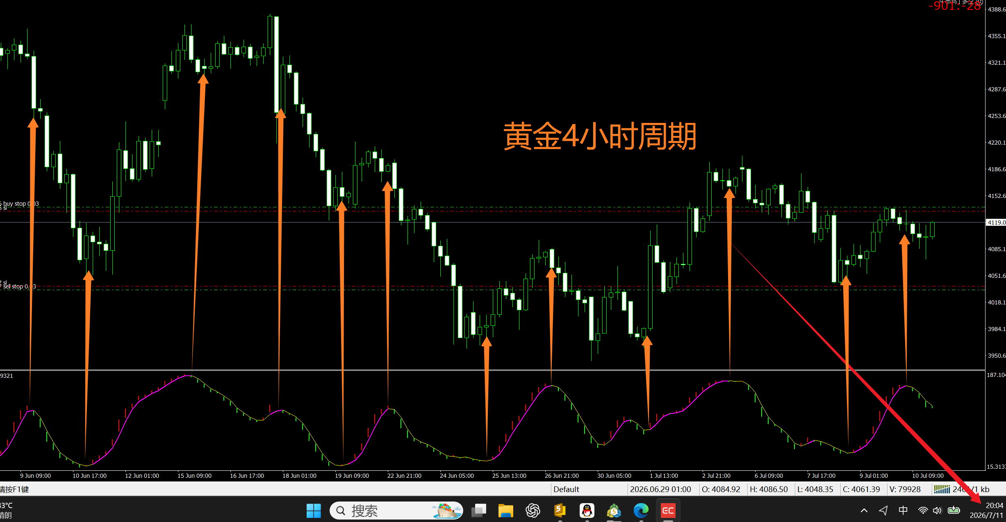This screenshot has width=1006, height=522.
Task: Click the location arrow tray icon
Action: 883,511
